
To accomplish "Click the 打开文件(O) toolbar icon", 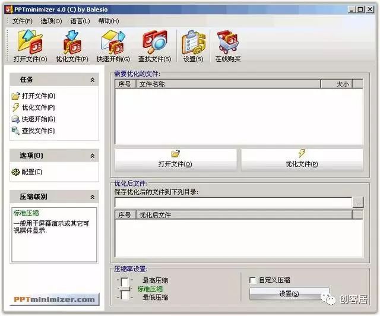I will (30, 46).
